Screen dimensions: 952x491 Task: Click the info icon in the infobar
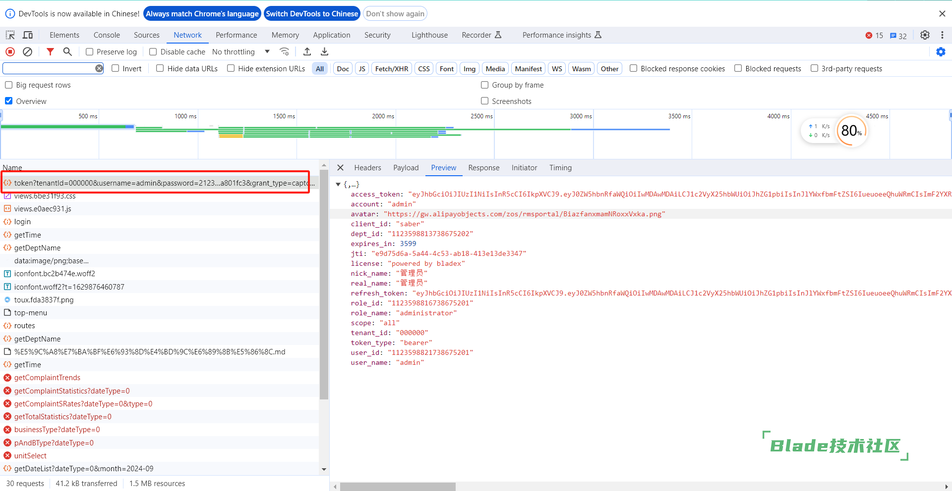10,14
